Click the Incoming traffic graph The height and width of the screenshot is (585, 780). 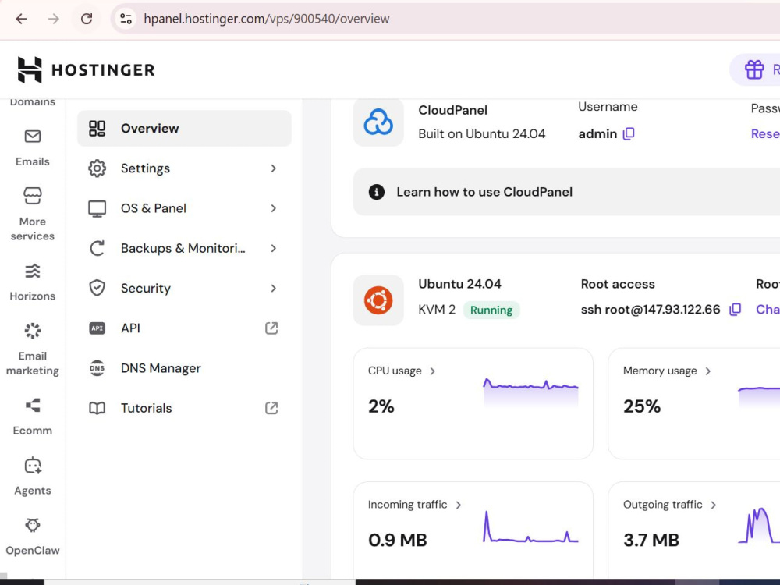(530, 526)
